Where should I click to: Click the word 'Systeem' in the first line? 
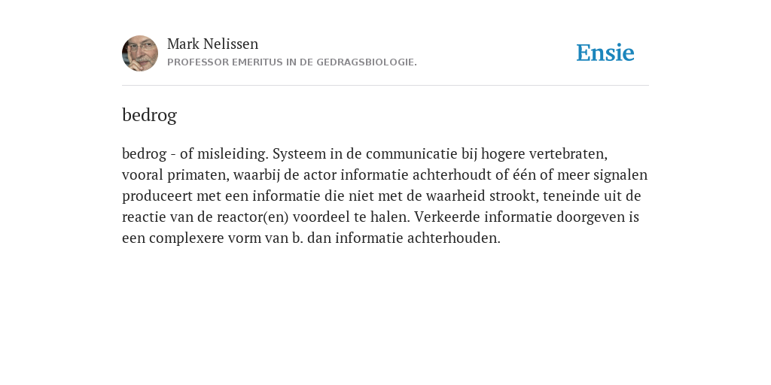tap(300, 154)
